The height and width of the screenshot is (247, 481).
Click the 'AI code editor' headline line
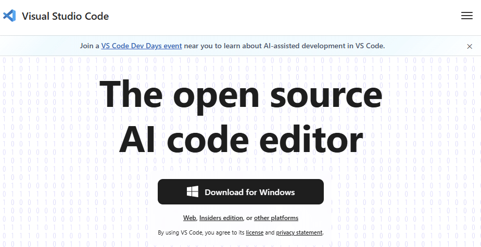[241, 139]
